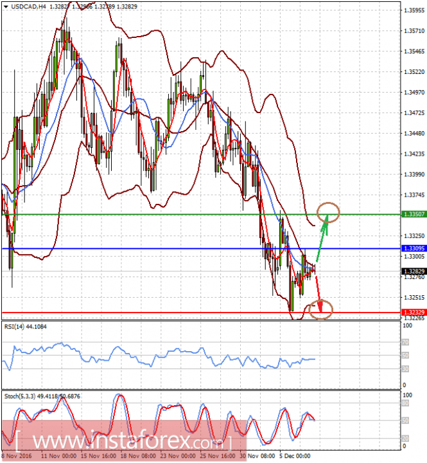Image resolution: width=427 pixels, height=463 pixels.
Task: Click the current price tag 1.32829
Action: click(414, 271)
